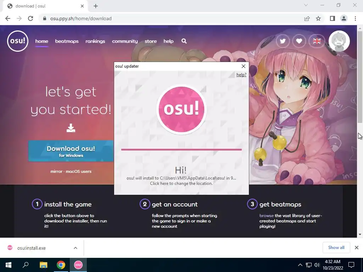Open Chrome three-dot menu
The image size is (363, 272).
point(355,18)
